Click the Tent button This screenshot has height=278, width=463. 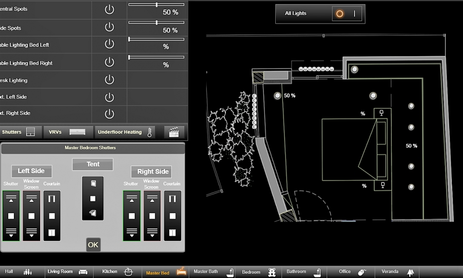click(x=93, y=164)
